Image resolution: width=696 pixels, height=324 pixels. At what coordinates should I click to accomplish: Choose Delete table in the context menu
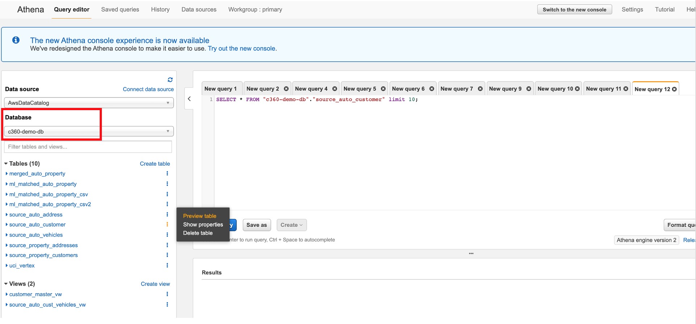click(x=198, y=233)
